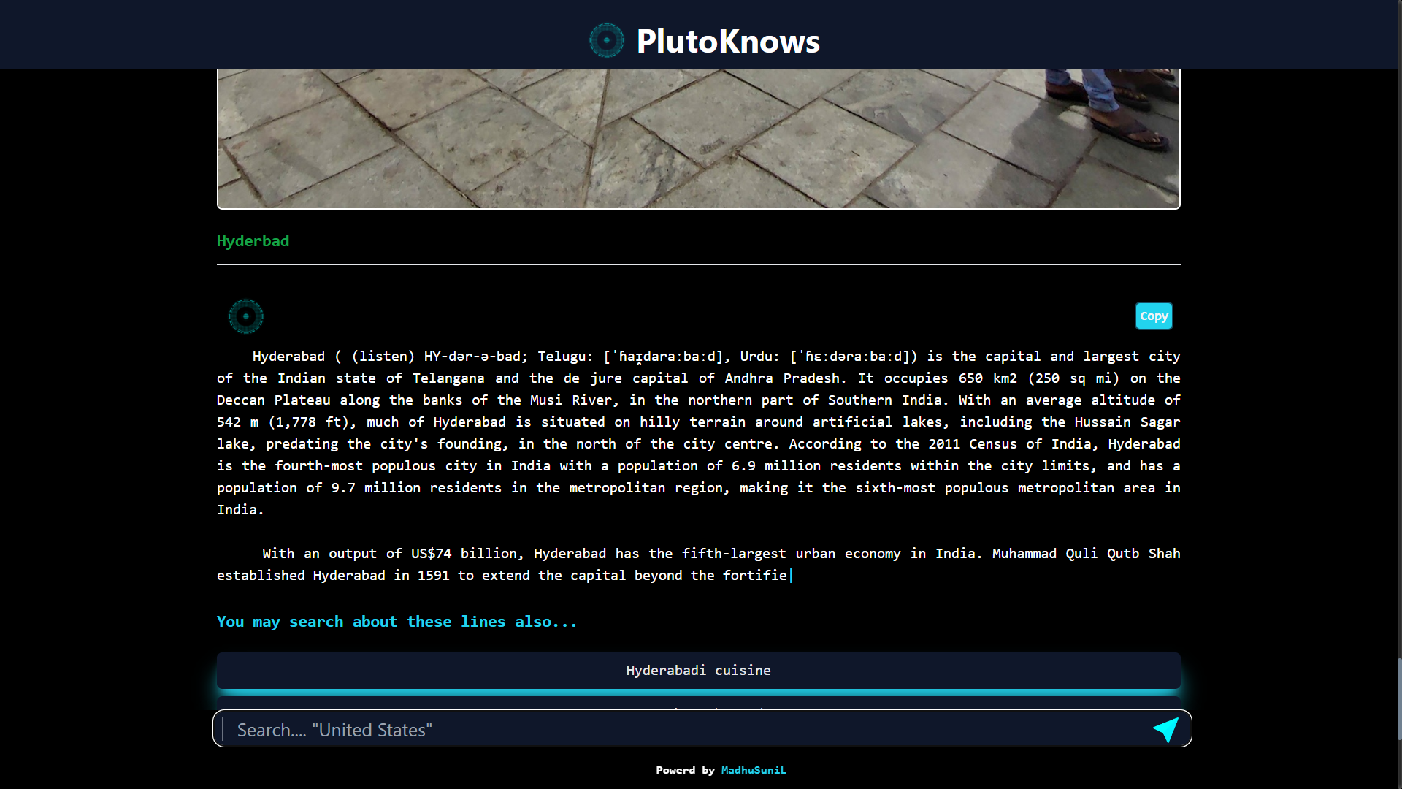Click the PlutoKnows logo icon in header
Viewport: 1402px width, 789px height.
(x=606, y=40)
